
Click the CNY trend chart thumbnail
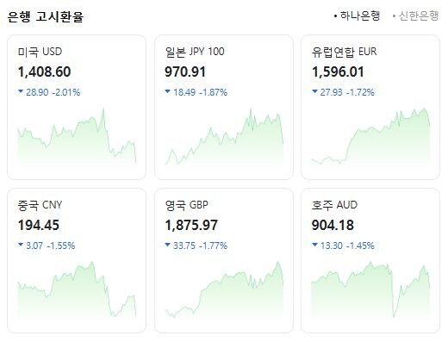pyautogui.click(x=77, y=289)
